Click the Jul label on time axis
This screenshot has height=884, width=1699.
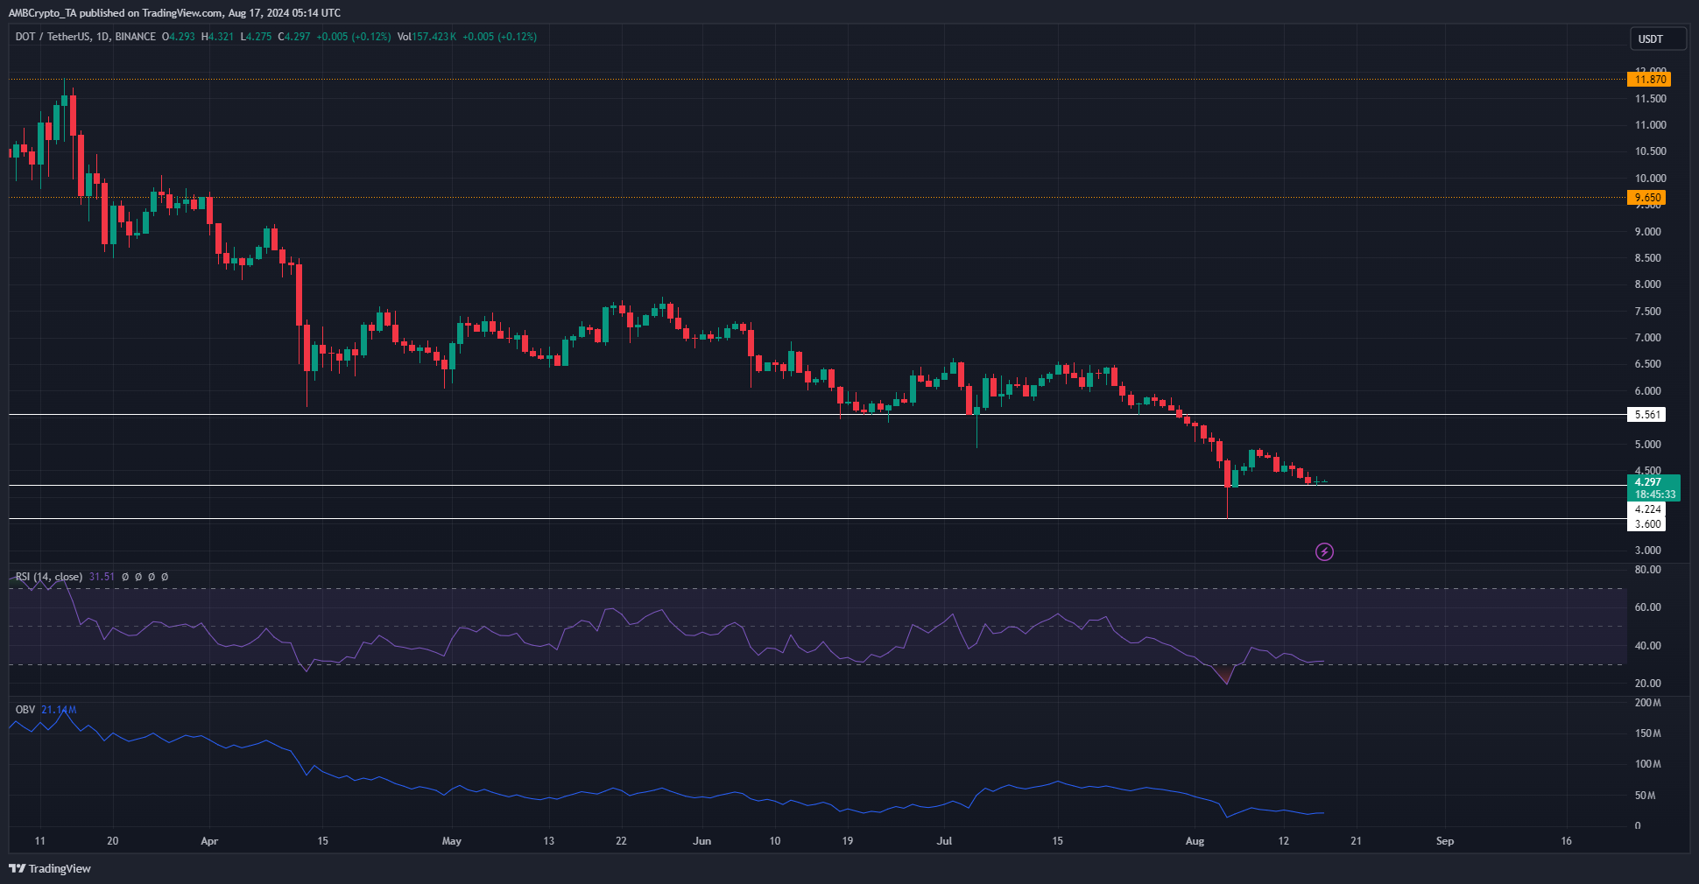tap(944, 841)
